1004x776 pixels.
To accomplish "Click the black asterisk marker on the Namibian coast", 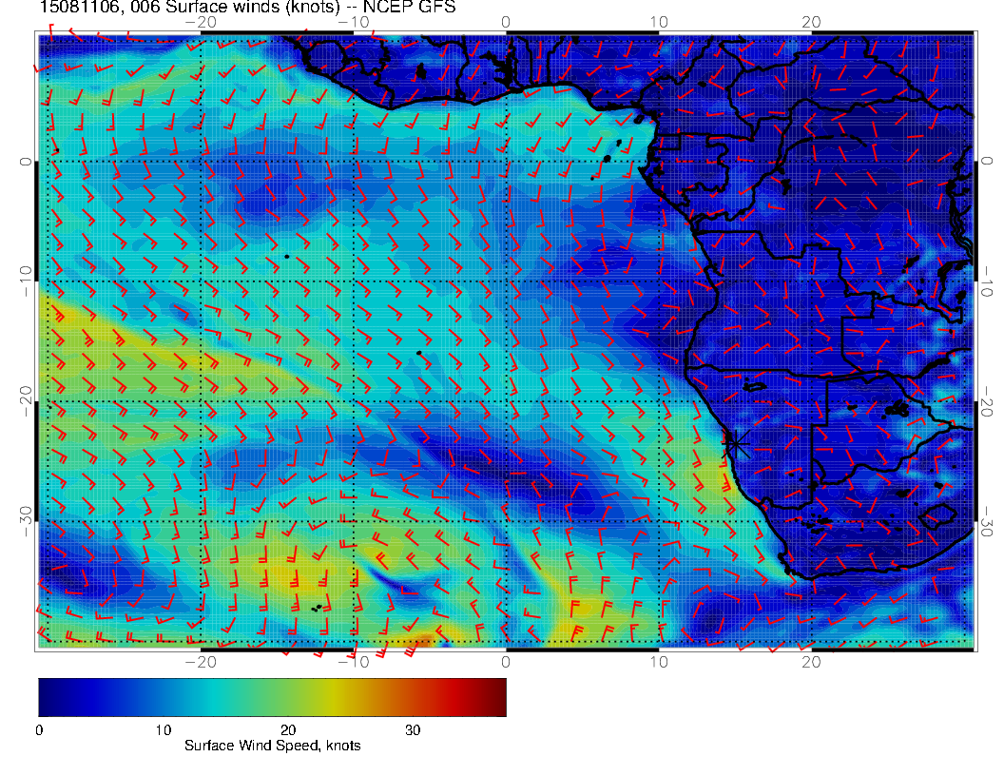I will 736,442.
